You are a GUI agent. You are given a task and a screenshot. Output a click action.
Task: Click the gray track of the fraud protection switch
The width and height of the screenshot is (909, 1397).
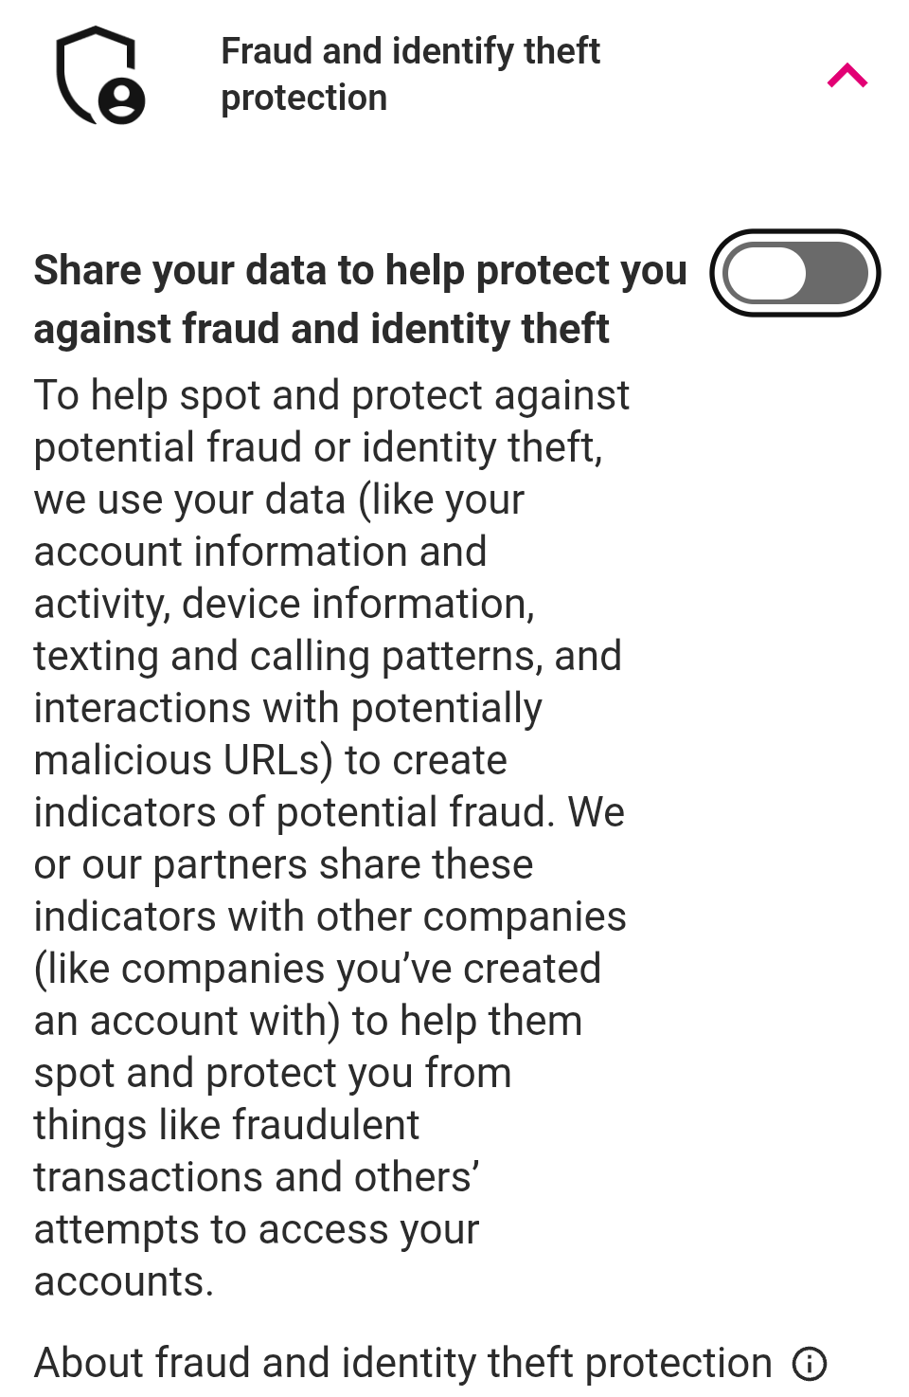tap(837, 274)
